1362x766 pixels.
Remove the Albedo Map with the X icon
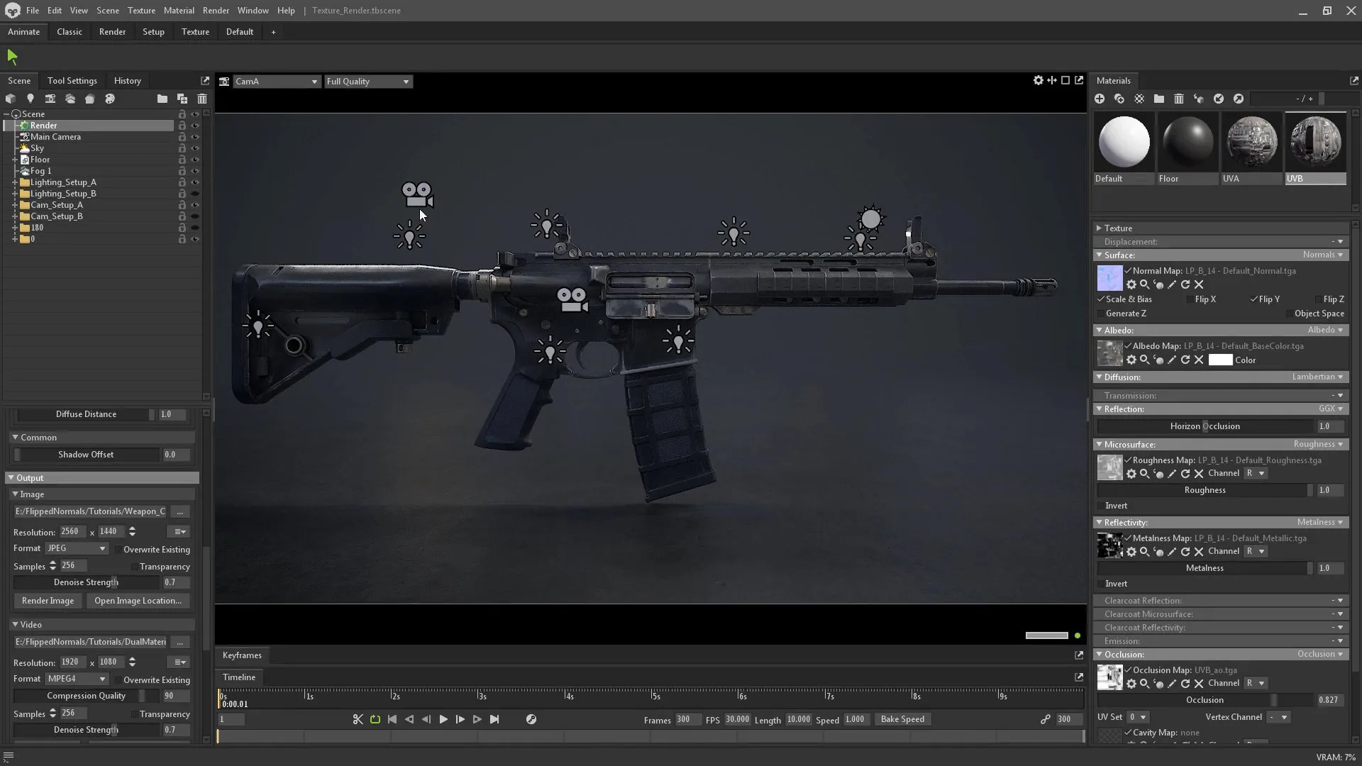[x=1200, y=360]
